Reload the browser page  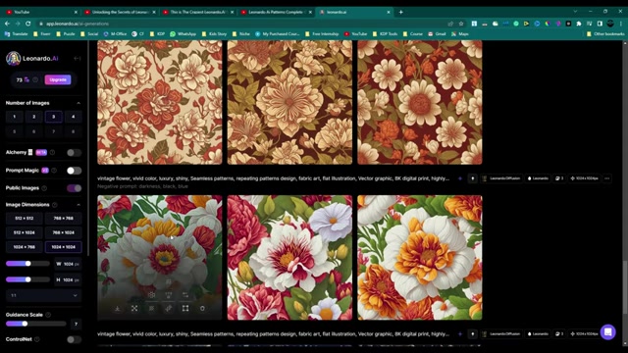tap(28, 24)
